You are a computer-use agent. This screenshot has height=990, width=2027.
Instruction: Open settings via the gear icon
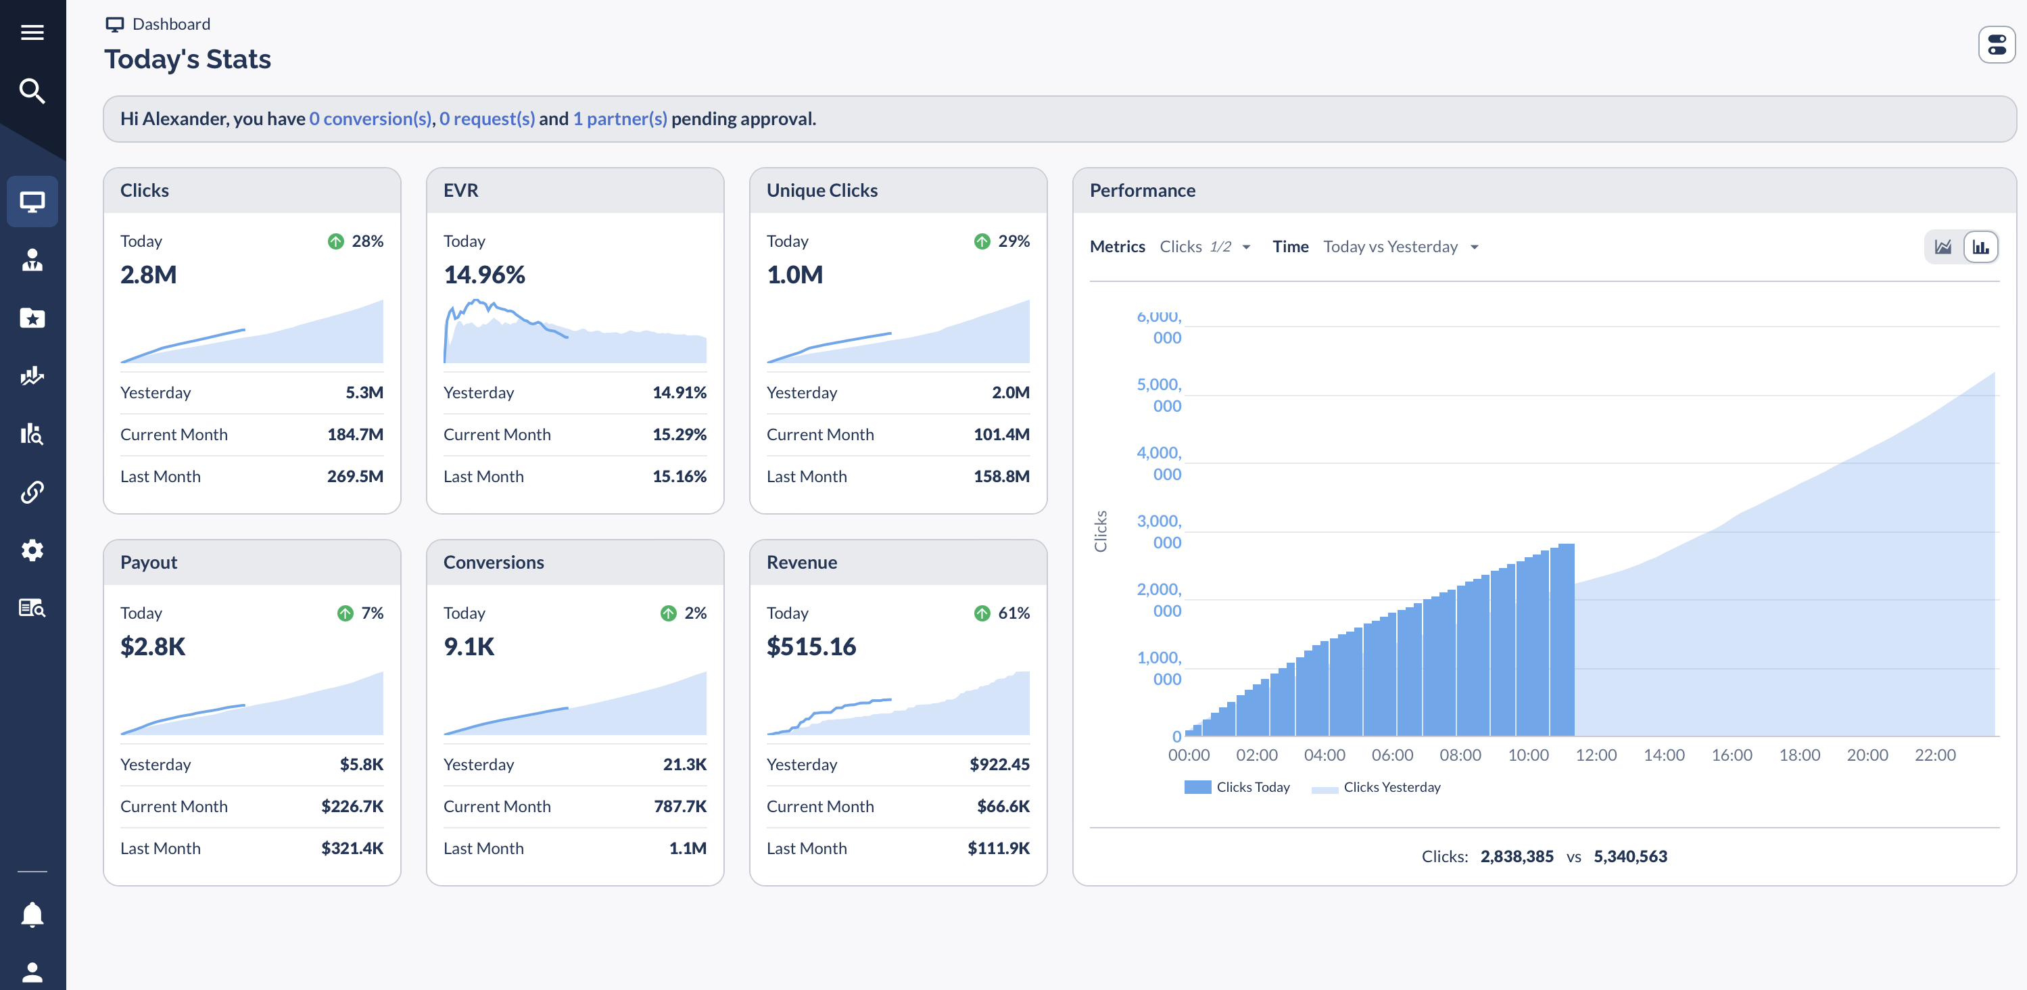tap(32, 549)
